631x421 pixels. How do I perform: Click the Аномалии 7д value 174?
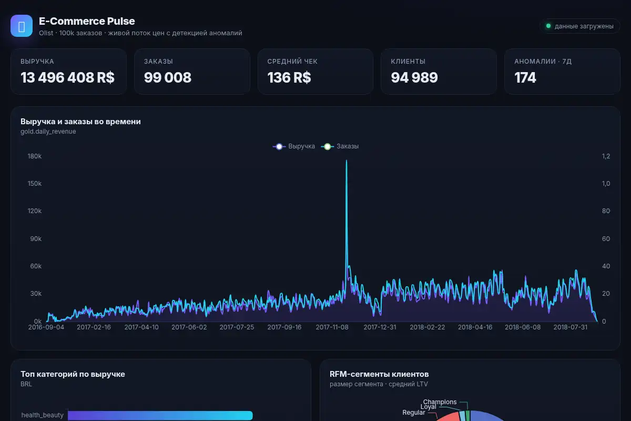525,78
